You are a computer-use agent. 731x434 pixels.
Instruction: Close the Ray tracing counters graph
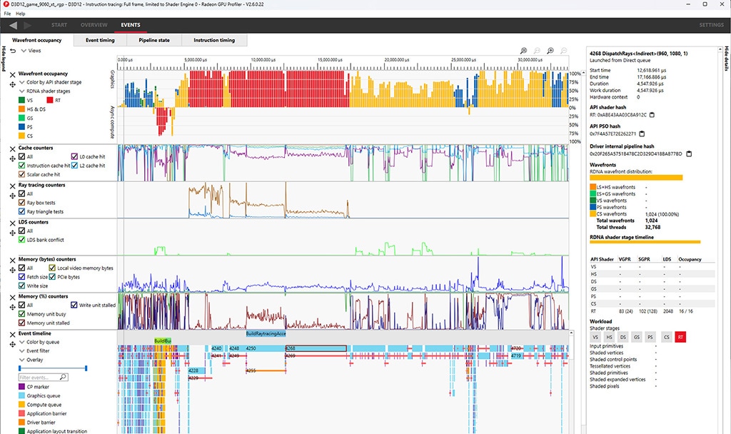tap(12, 186)
